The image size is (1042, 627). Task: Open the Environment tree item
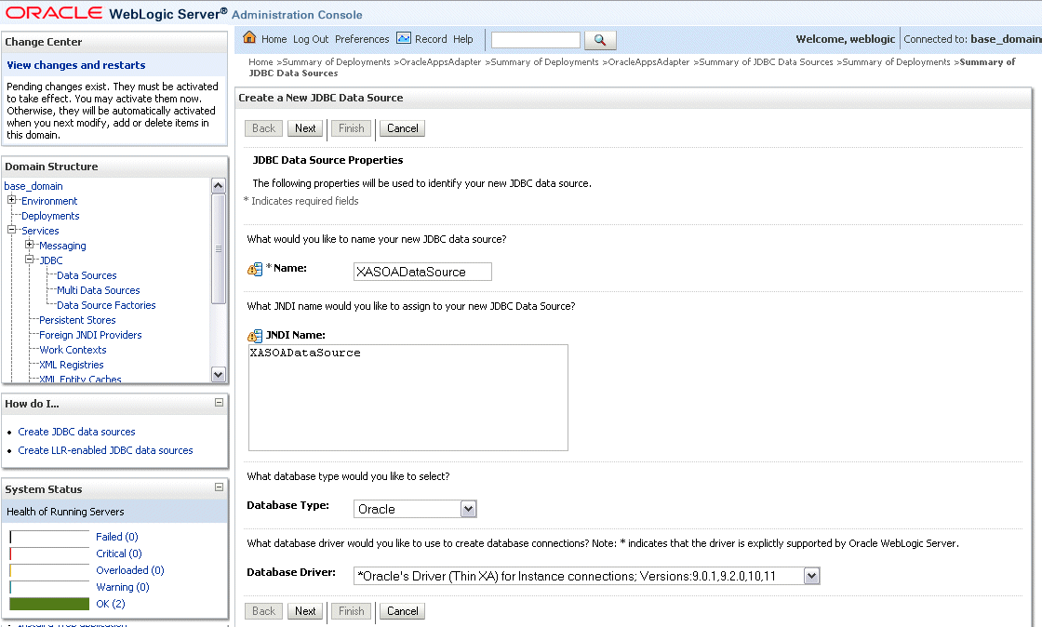[x=49, y=201]
